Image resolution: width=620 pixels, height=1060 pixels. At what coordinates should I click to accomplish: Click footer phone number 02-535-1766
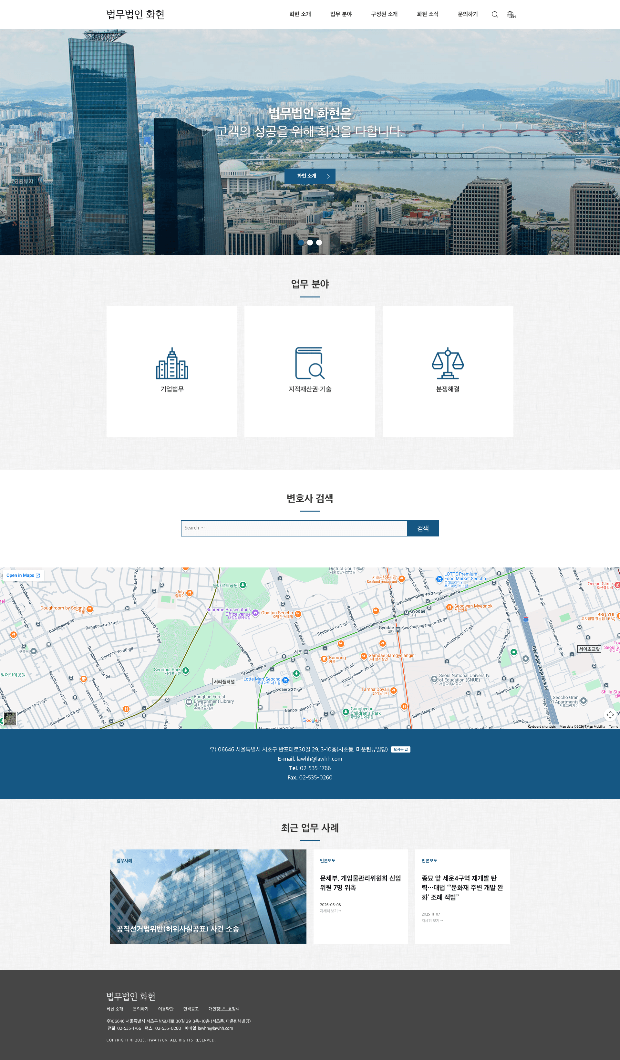point(129,1028)
